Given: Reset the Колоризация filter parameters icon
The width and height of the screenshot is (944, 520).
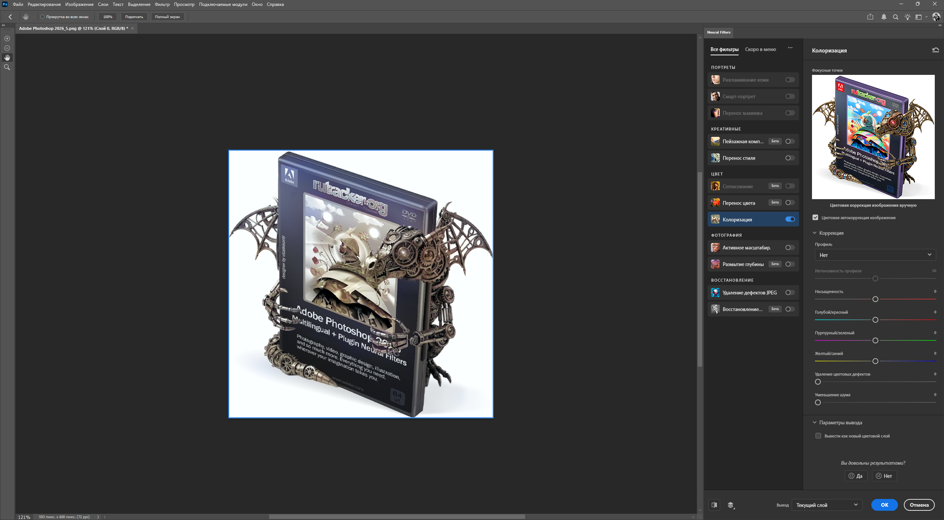Looking at the screenshot, I should click(936, 50).
